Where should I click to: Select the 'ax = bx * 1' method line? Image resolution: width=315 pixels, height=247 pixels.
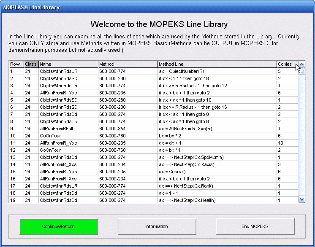[217, 150]
